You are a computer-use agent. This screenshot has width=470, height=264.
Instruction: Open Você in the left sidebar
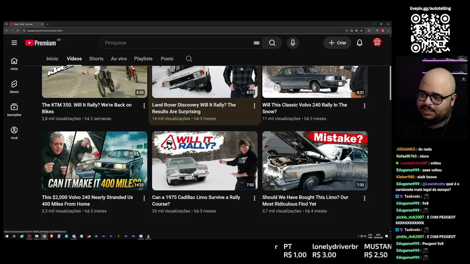tap(14, 133)
